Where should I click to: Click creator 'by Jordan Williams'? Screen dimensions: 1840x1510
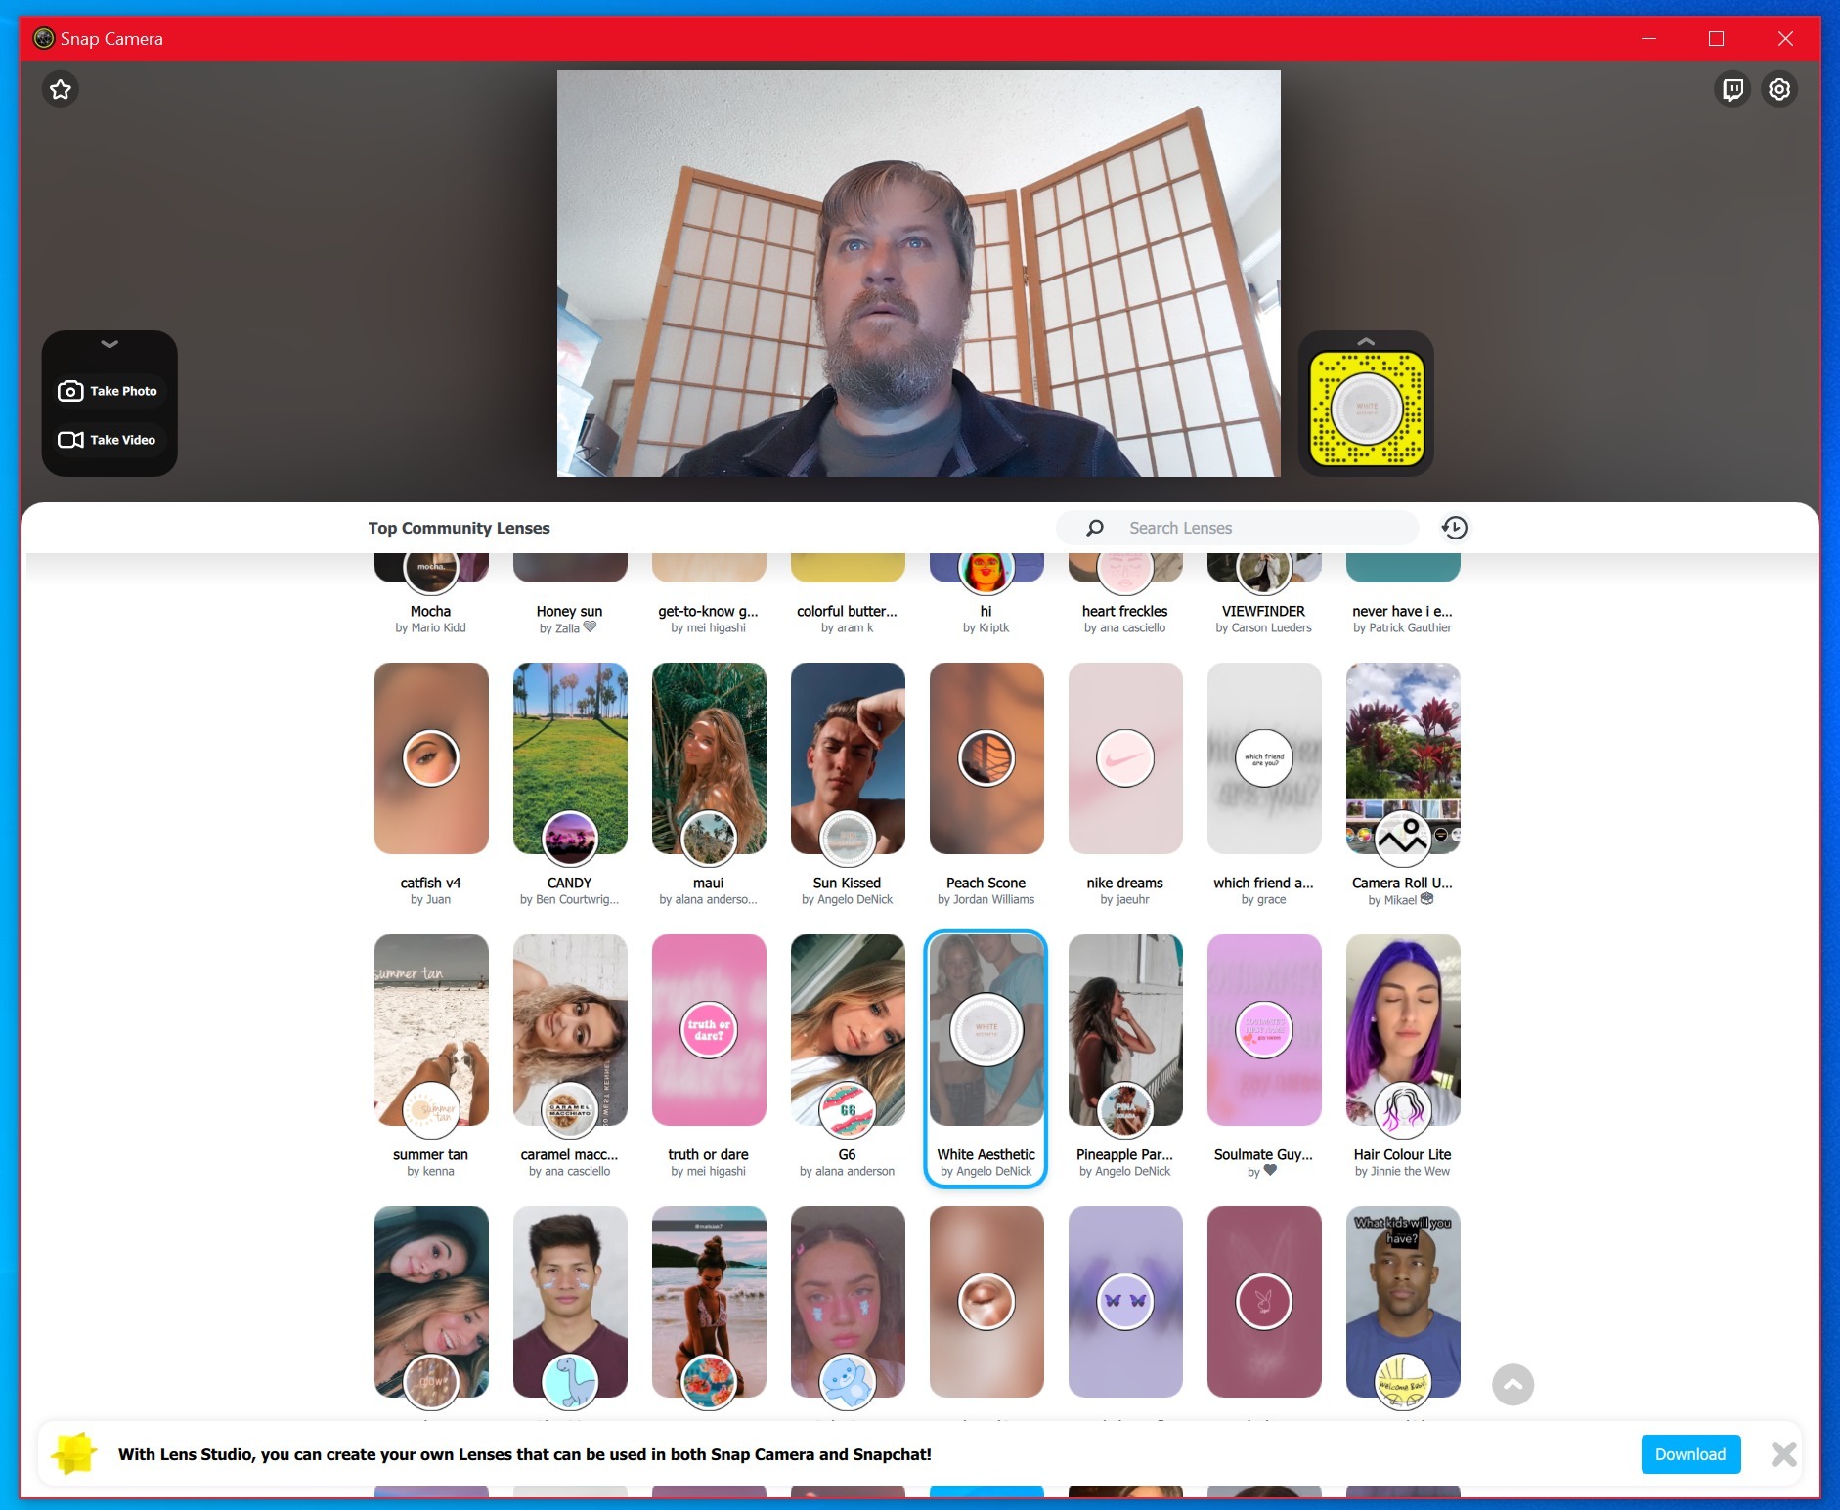click(x=986, y=900)
